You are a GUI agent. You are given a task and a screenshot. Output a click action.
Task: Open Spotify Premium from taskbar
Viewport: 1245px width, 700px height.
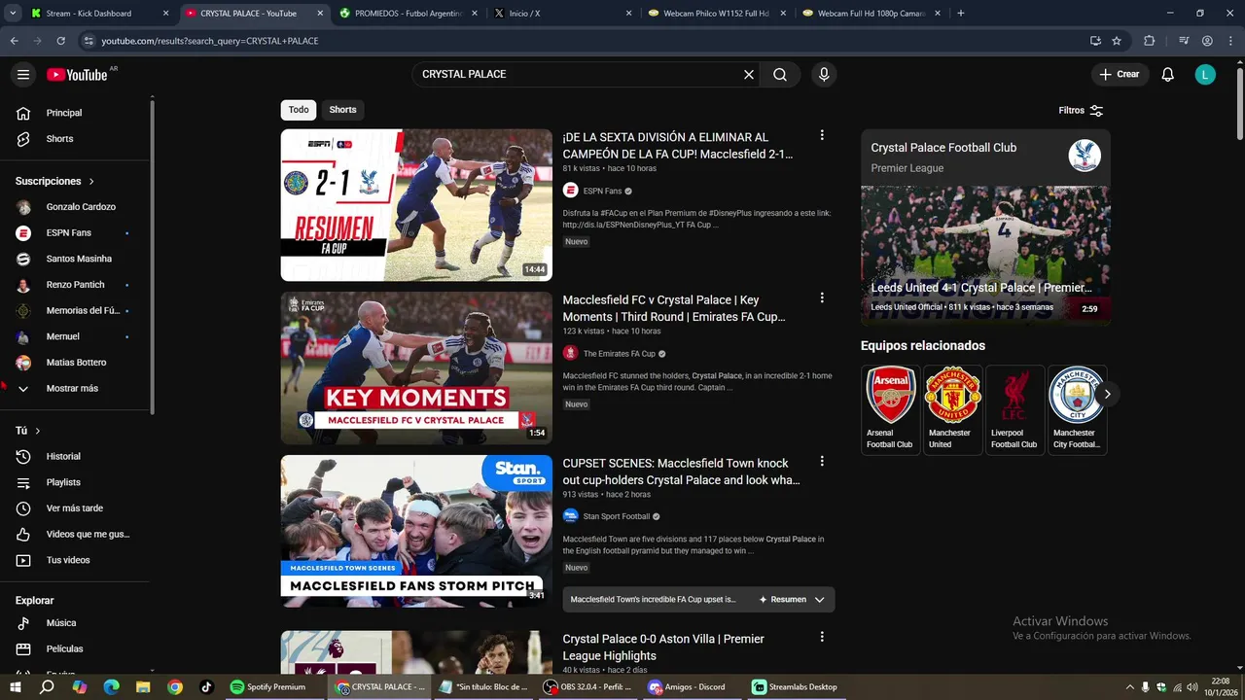point(268,687)
